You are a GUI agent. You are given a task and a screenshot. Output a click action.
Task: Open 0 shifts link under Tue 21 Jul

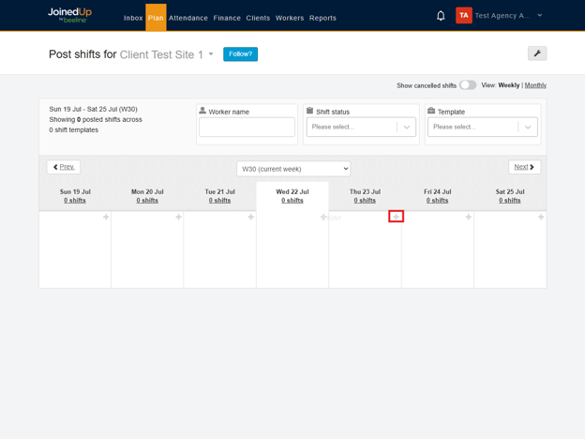click(219, 200)
